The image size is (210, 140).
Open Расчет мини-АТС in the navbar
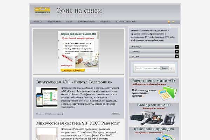point(126,22)
